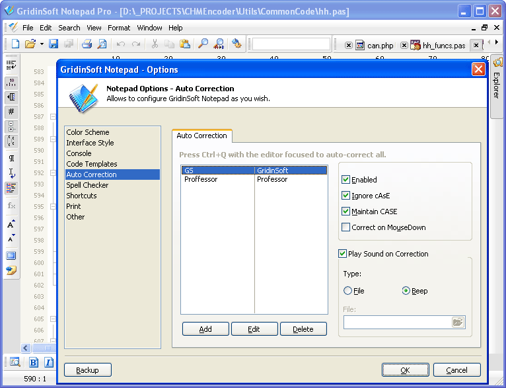The width and height of the screenshot is (506, 388).
Task: Collapse code fold at line 605
Action: [x=54, y=319]
